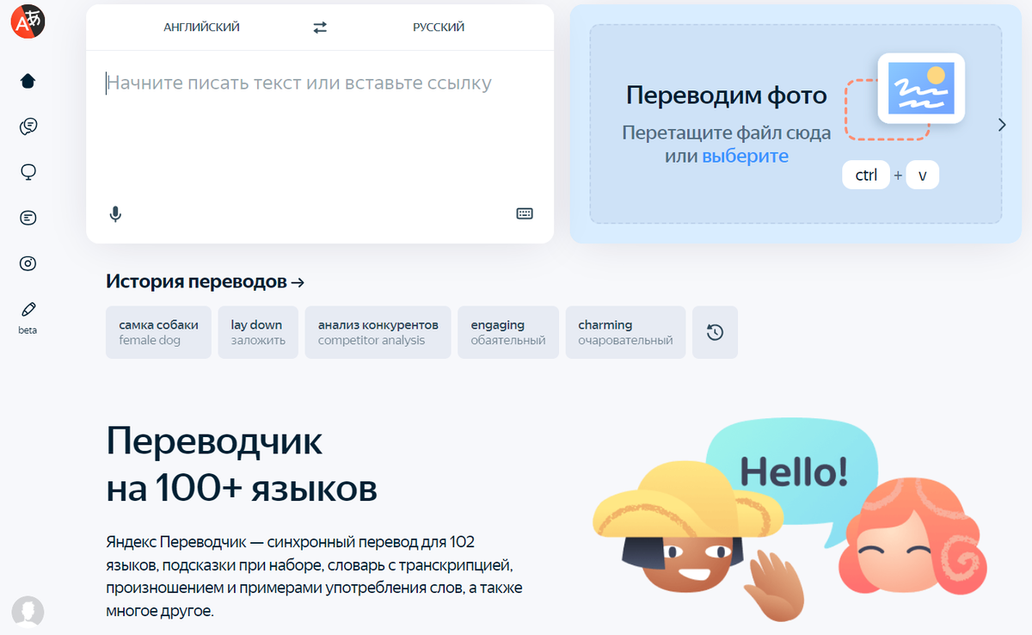The width and height of the screenshot is (1032, 635).
Task: Open the chat bubble sidebar icon
Action: pyautogui.click(x=28, y=126)
